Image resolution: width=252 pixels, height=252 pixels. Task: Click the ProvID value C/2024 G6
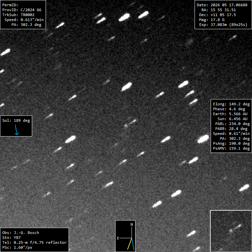31,10
